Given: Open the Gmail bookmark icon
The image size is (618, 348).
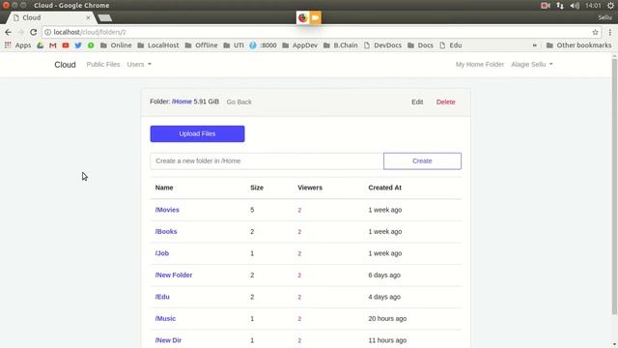Looking at the screenshot, I should [x=53, y=45].
